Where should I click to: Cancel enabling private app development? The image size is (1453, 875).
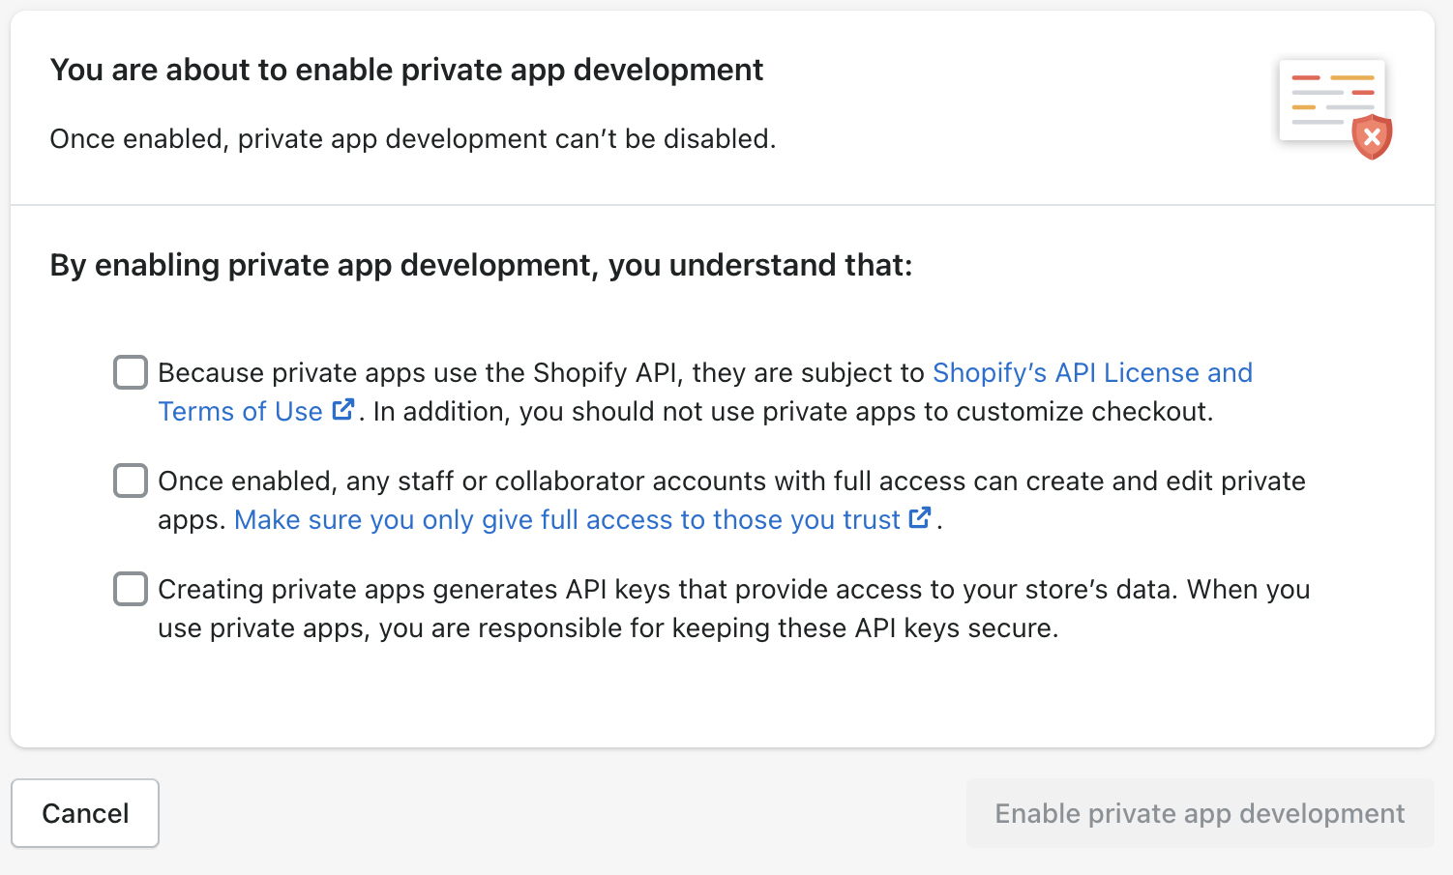pyautogui.click(x=85, y=813)
